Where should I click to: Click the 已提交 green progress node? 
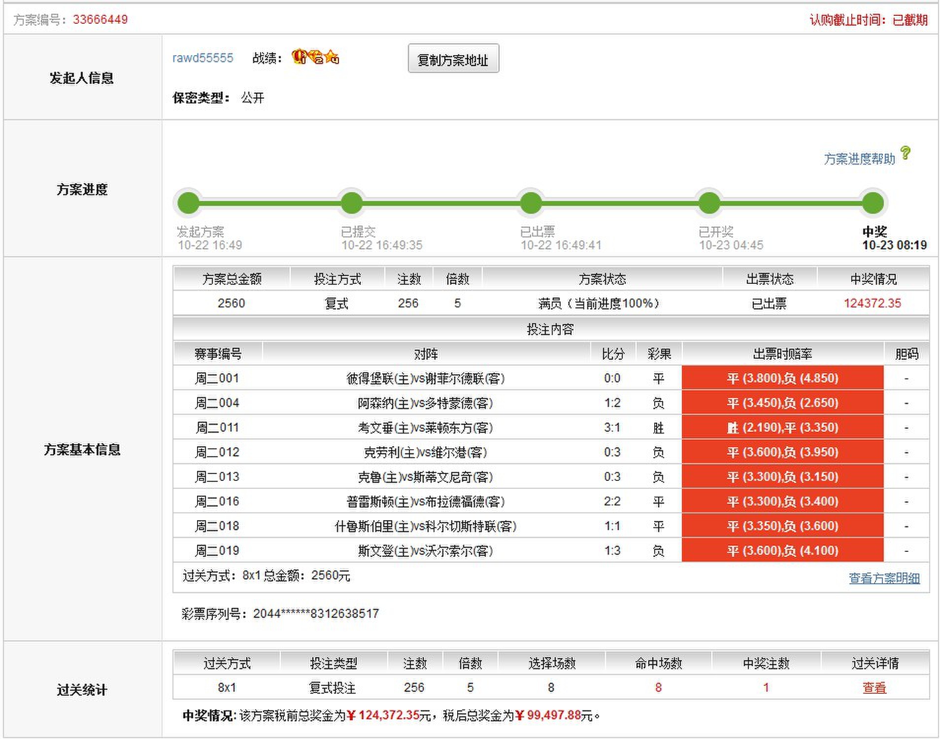coord(352,203)
